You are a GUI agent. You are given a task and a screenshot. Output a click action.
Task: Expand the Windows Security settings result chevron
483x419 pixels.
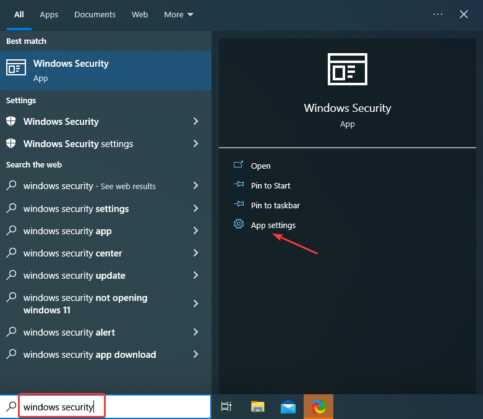(195, 143)
